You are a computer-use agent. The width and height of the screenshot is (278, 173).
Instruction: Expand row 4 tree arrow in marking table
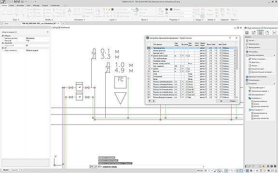click(152, 56)
